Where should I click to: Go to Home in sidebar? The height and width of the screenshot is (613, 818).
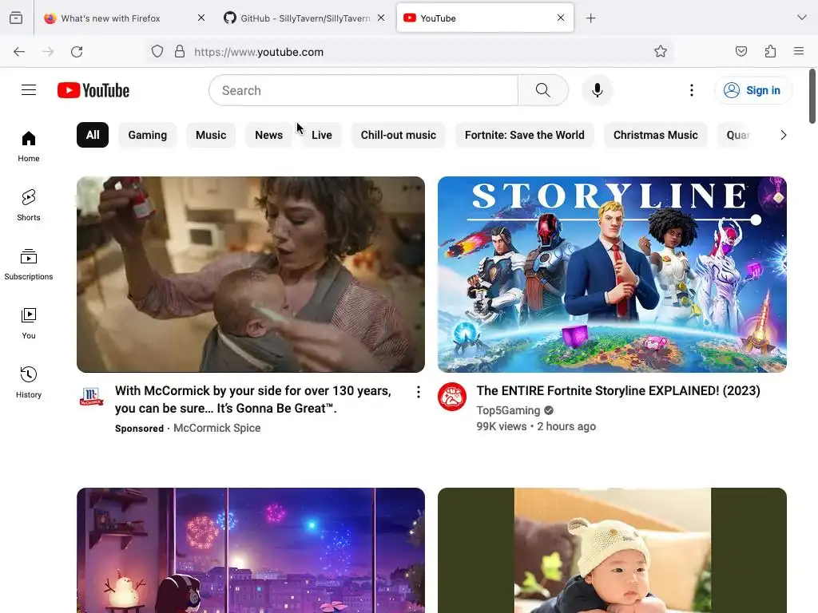point(29,147)
